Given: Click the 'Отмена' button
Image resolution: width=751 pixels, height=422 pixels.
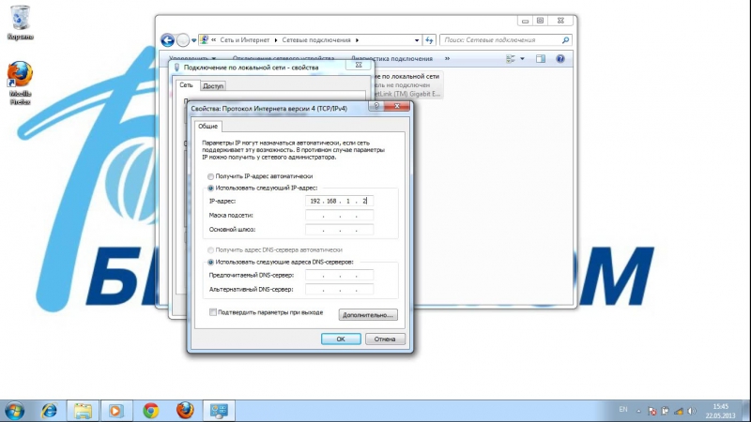Looking at the screenshot, I should click(x=385, y=339).
